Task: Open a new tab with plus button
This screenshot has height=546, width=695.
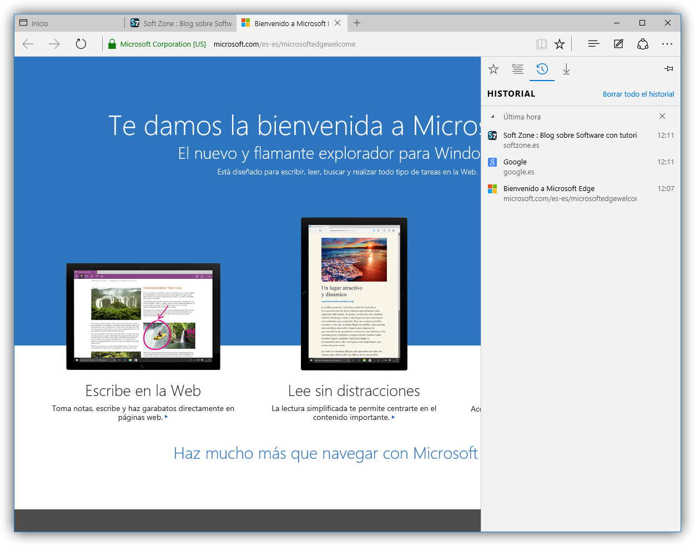Action: click(357, 23)
